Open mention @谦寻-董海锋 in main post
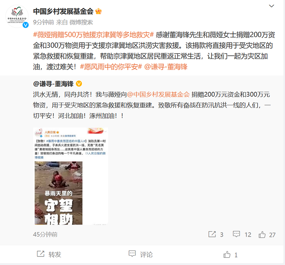285x265 pixels. point(166,67)
